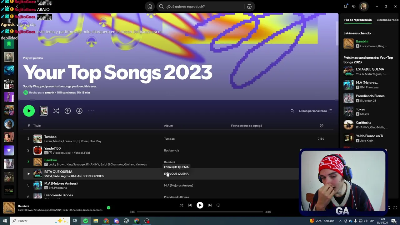Play ESTA QUE QUEMA row play button
The image size is (400, 225).
pyautogui.click(x=28, y=174)
